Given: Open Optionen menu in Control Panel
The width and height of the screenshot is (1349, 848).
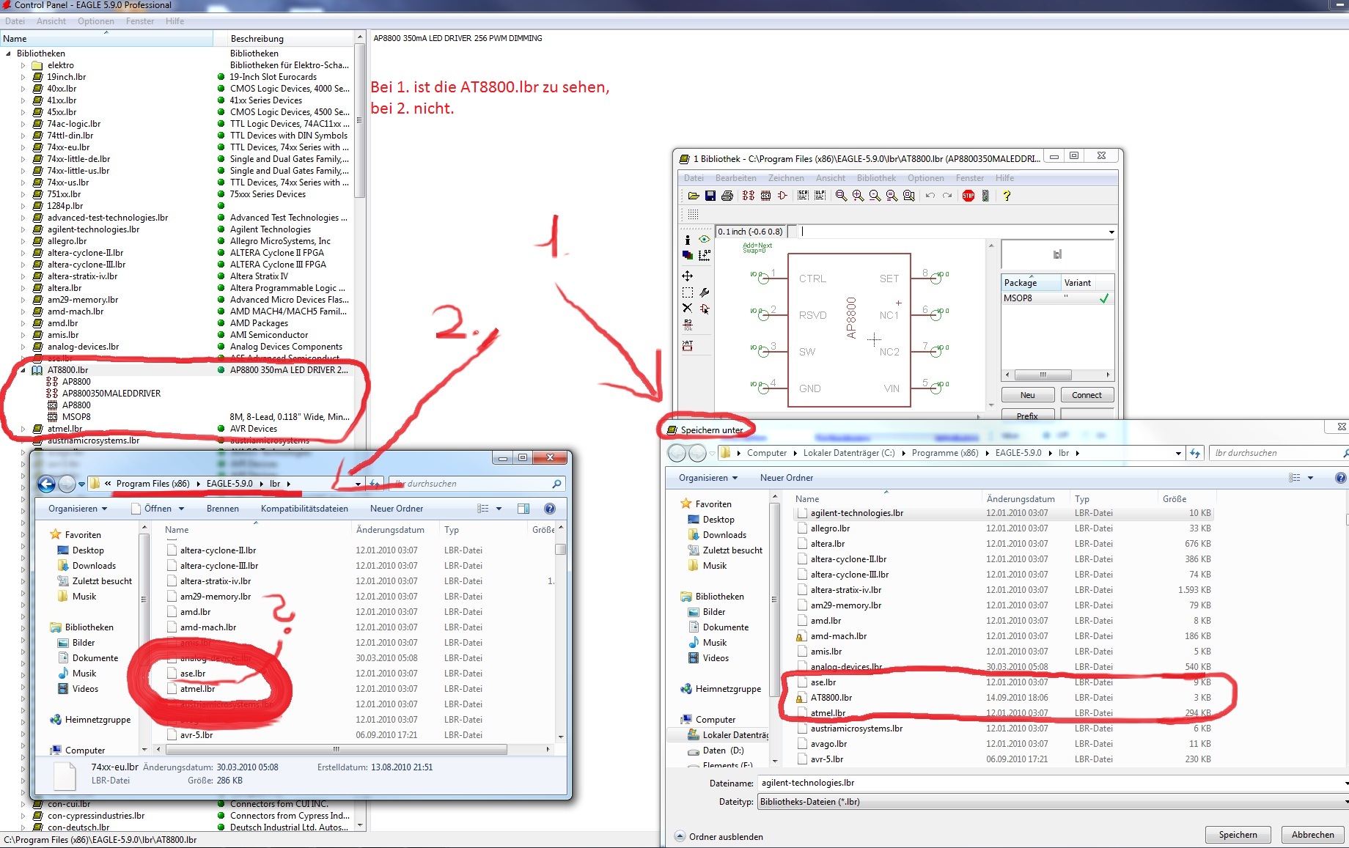Looking at the screenshot, I should (96, 21).
